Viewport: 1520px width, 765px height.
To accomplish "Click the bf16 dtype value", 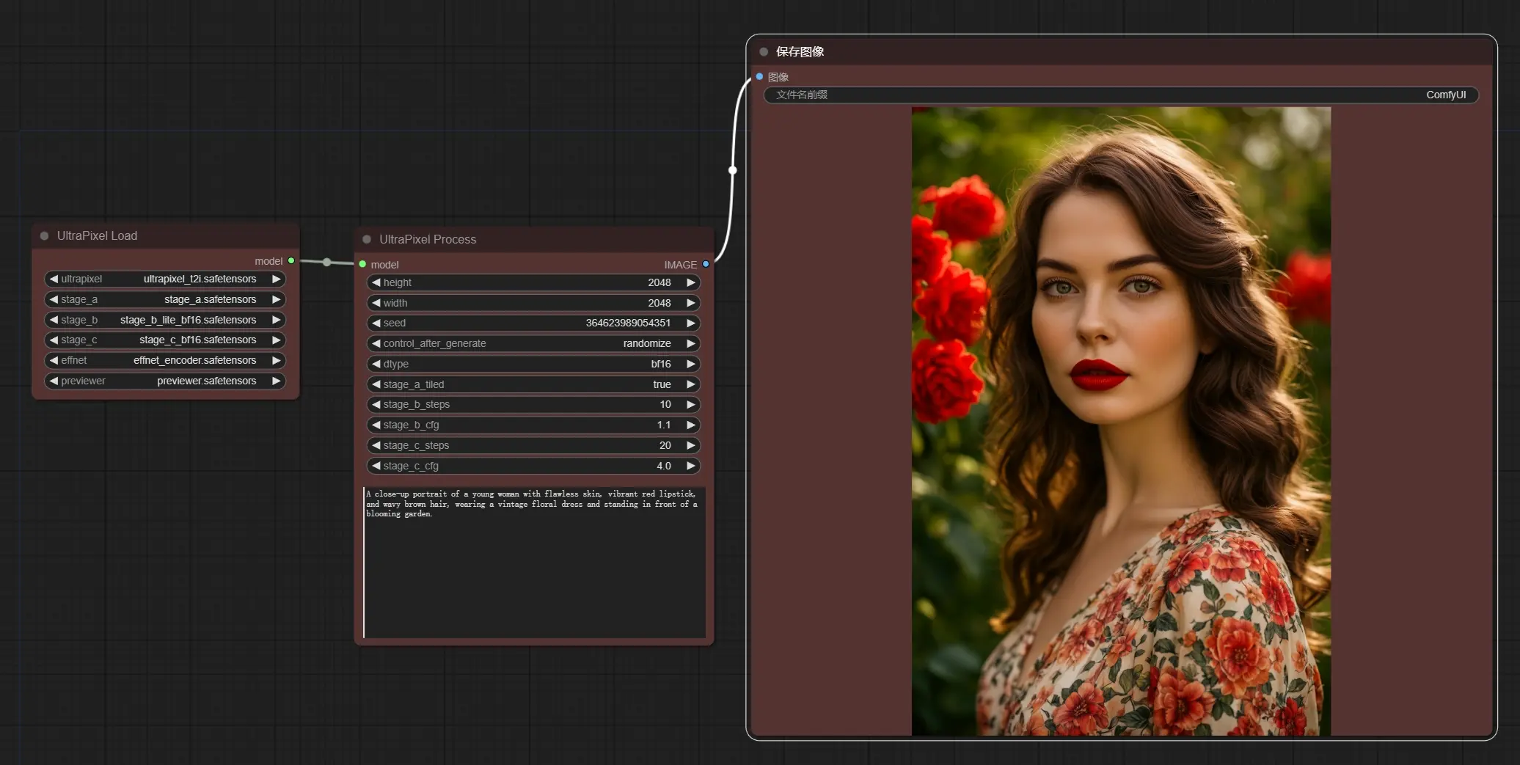I will tap(660, 364).
